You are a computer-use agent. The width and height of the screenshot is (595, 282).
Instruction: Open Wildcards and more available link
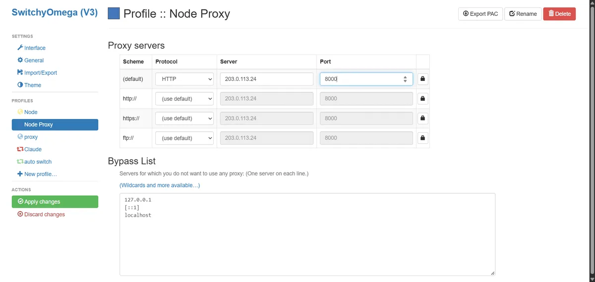tap(160, 185)
